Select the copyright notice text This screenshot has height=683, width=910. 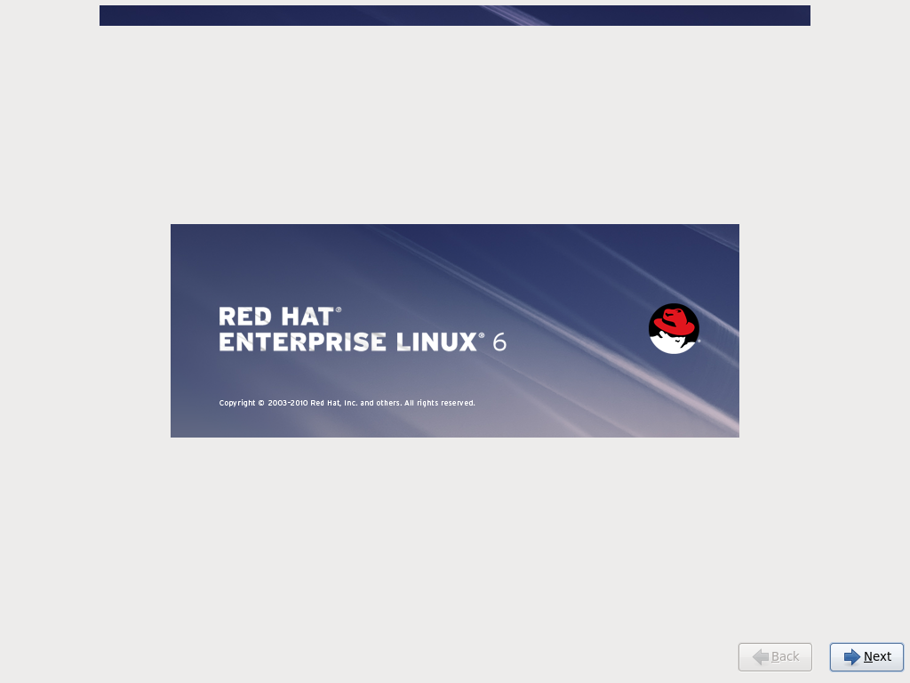(x=347, y=402)
